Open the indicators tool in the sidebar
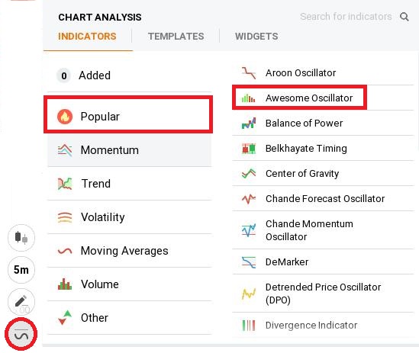This screenshot has width=419, height=353. pos(21,335)
